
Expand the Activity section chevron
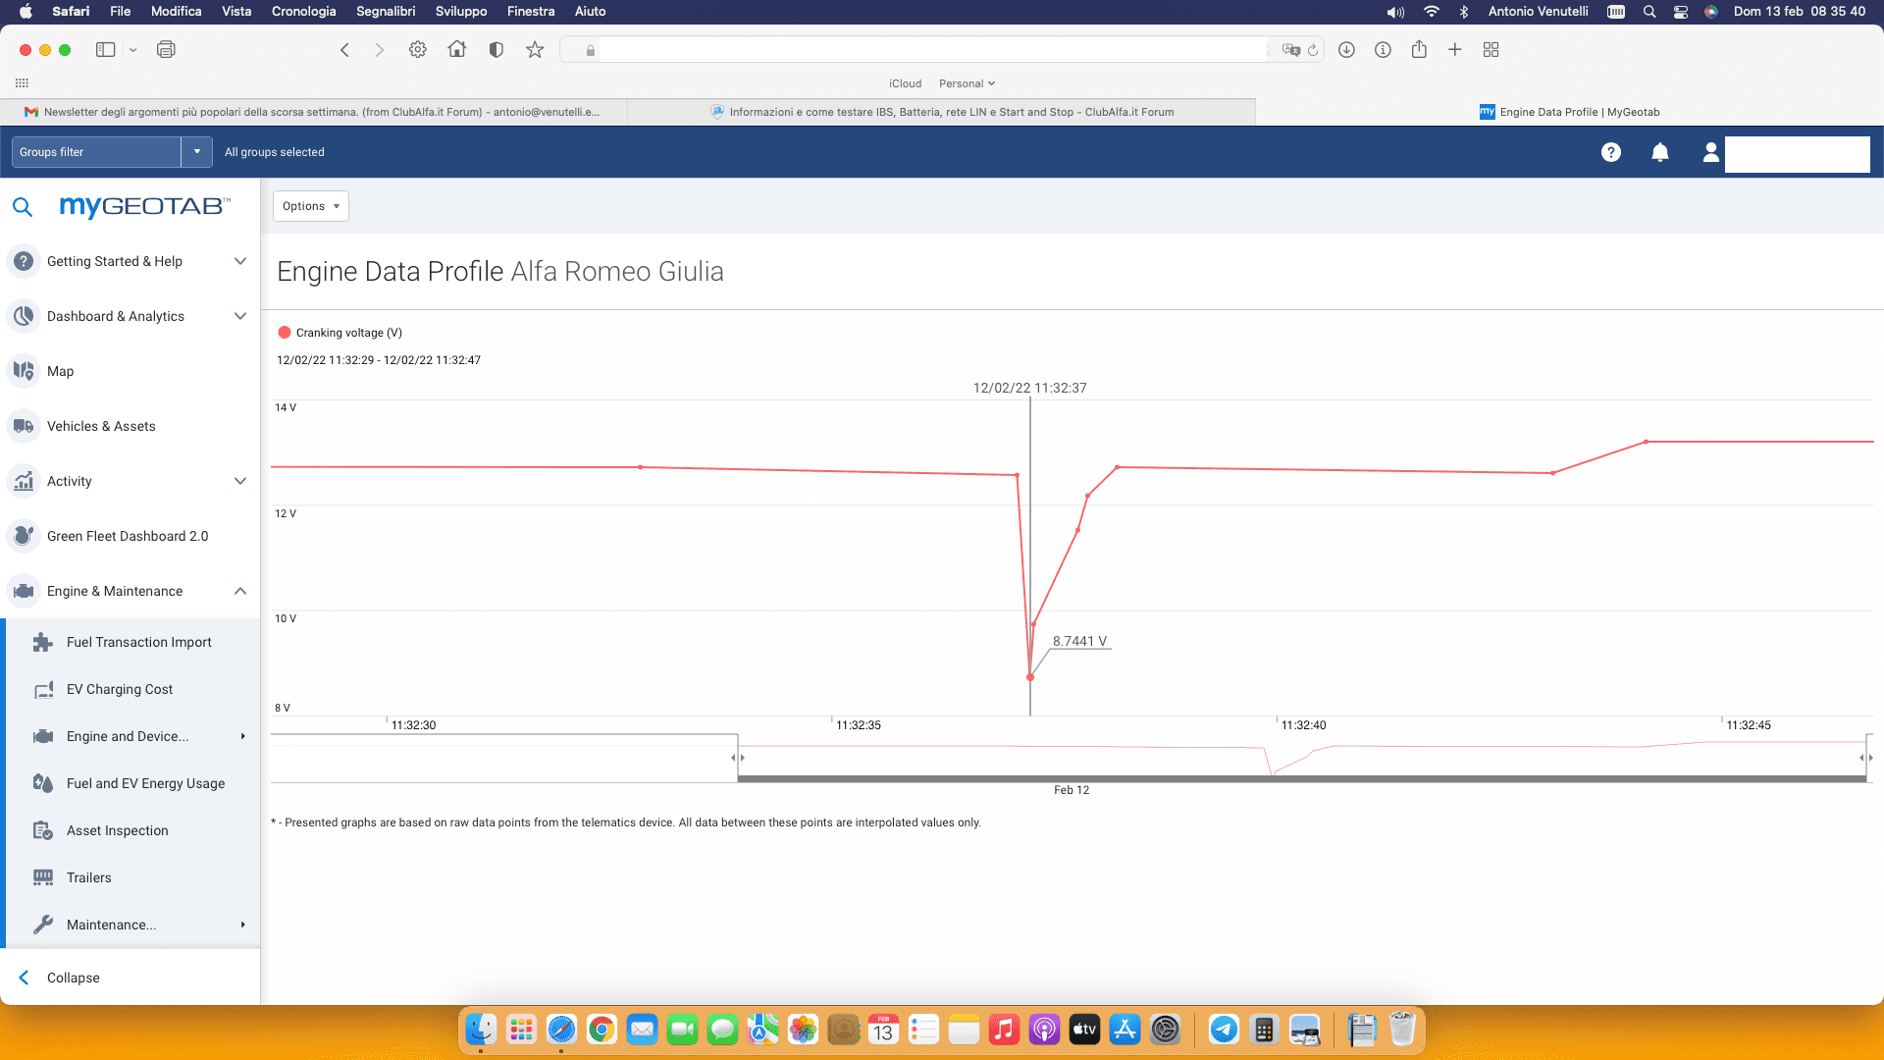coord(240,481)
